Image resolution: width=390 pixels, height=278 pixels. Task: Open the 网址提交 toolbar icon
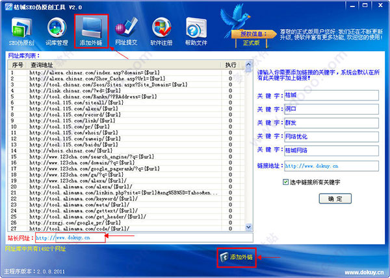point(126,32)
